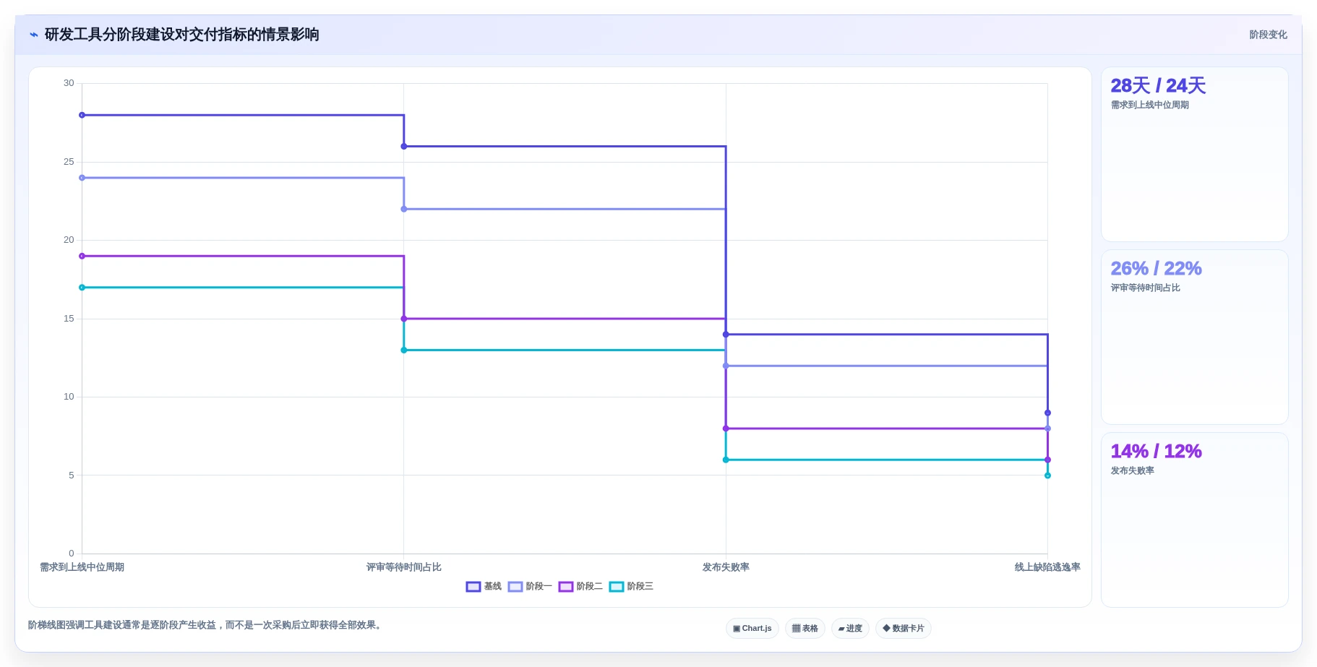Click the 进度 tag chip
Screen dimensions: 1317x667
850,628
